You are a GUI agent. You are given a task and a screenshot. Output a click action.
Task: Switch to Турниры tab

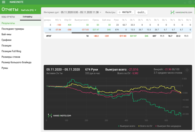click(x=28, y=17)
